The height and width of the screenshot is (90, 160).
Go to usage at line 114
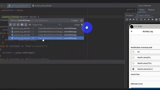(46, 28)
